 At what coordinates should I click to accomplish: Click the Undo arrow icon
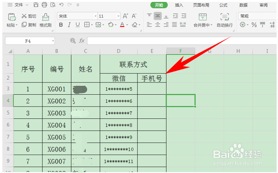point(61,5)
